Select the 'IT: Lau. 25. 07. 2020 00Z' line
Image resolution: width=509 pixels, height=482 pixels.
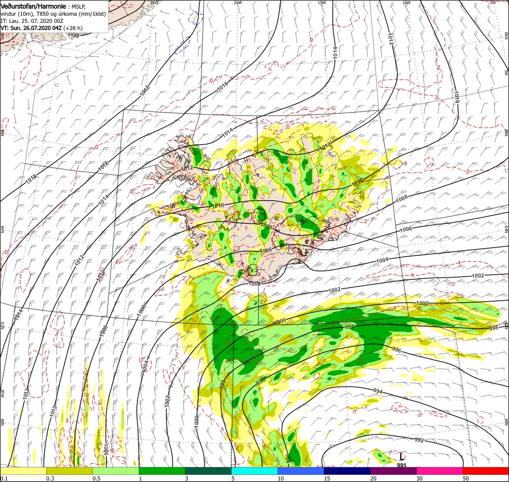click(32, 21)
